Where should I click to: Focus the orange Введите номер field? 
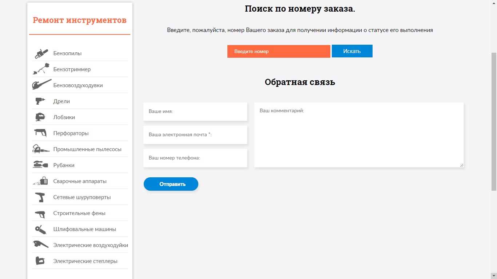pyautogui.click(x=279, y=51)
